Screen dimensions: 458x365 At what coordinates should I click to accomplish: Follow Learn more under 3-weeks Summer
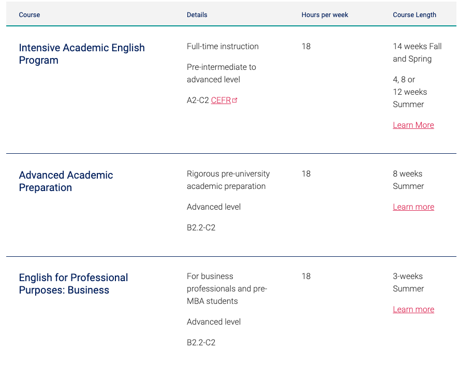click(413, 309)
